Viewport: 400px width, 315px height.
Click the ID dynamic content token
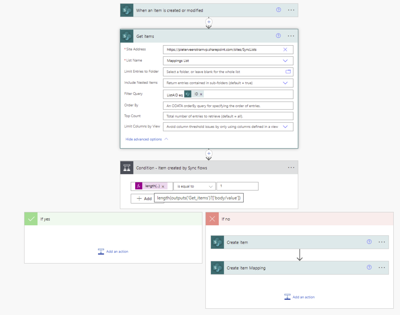(x=194, y=94)
